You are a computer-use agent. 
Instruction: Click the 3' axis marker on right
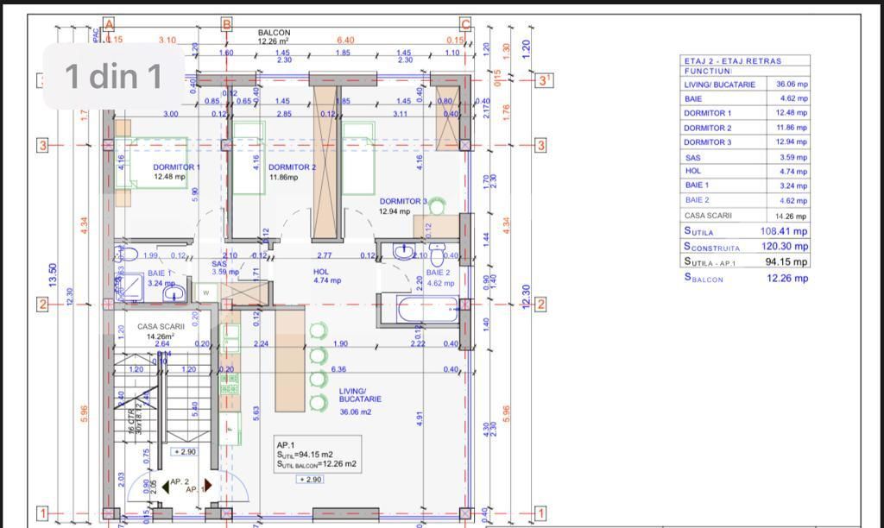coord(543,80)
